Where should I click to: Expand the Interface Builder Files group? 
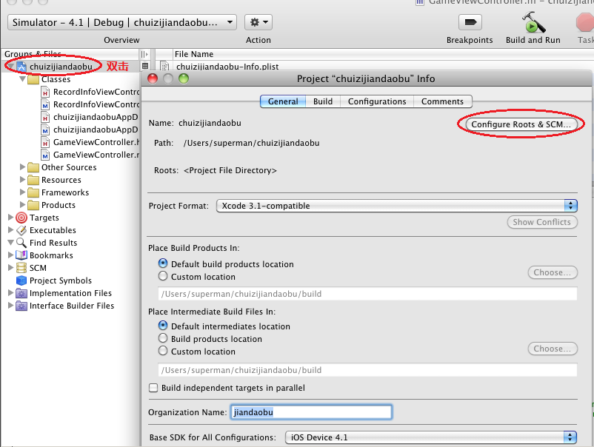point(10,306)
